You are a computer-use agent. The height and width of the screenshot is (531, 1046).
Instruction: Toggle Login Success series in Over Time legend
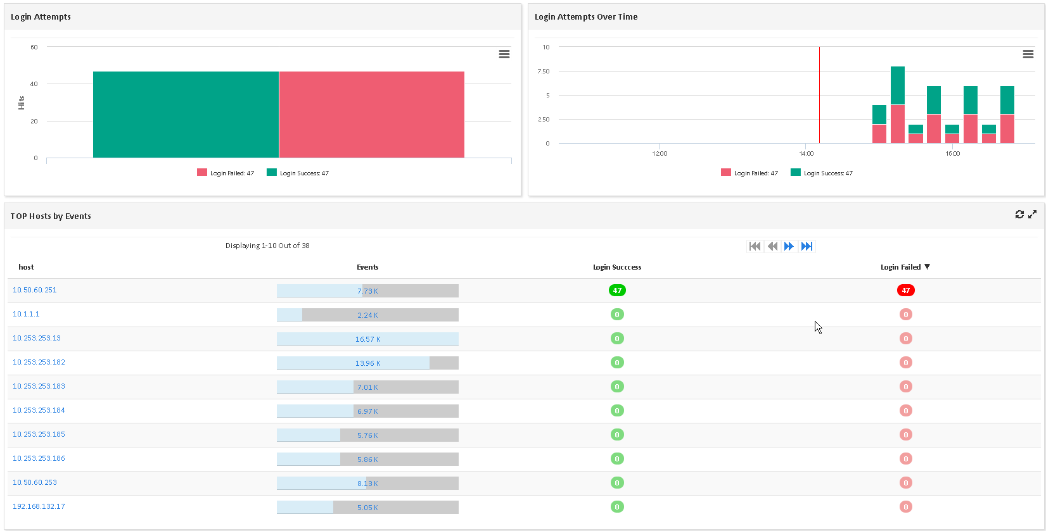click(822, 173)
